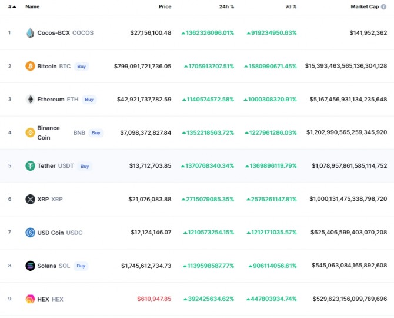Click the Solana price $1,745,612,734.73
This screenshot has width=394, height=318.
pyautogui.click(x=146, y=266)
